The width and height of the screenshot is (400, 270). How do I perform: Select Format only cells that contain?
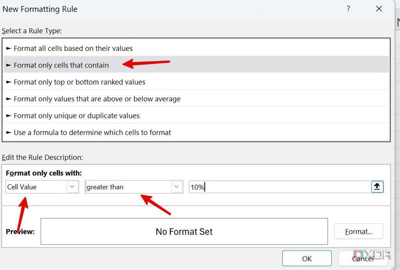pyautogui.click(x=61, y=65)
